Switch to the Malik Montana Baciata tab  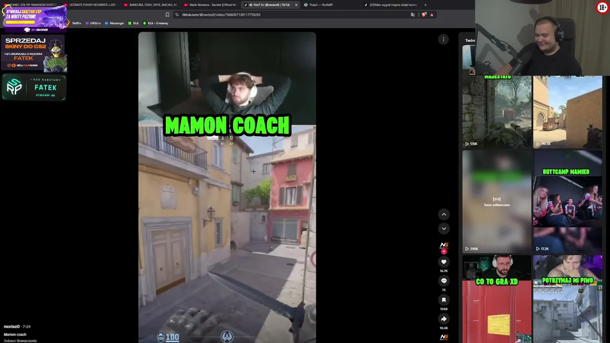click(210, 5)
